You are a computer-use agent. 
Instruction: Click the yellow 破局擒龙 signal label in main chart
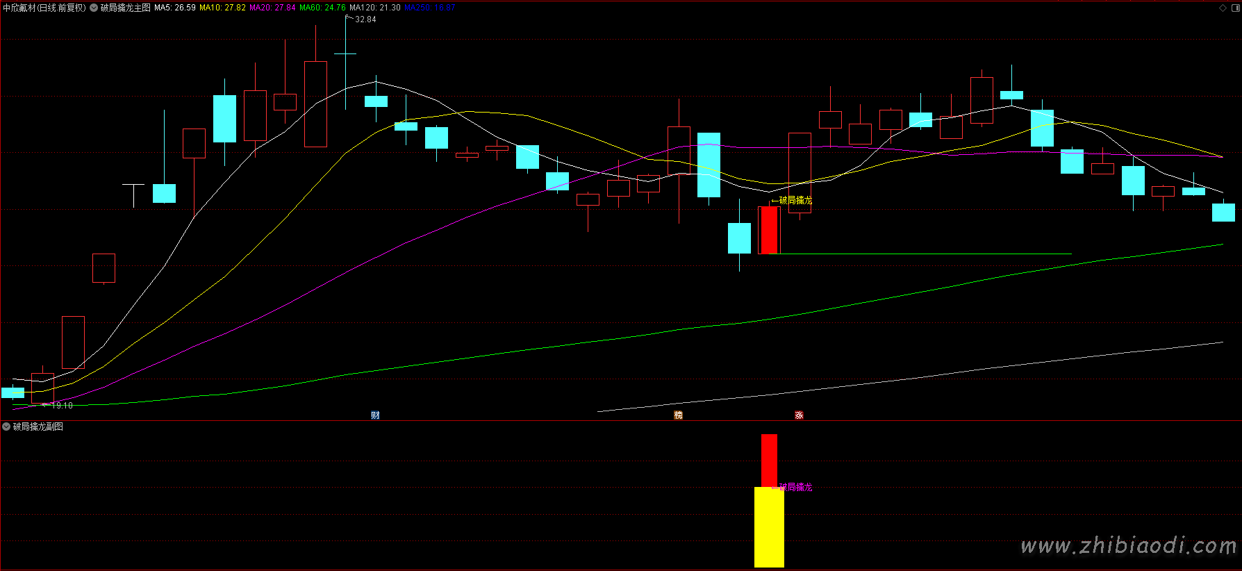tap(795, 201)
